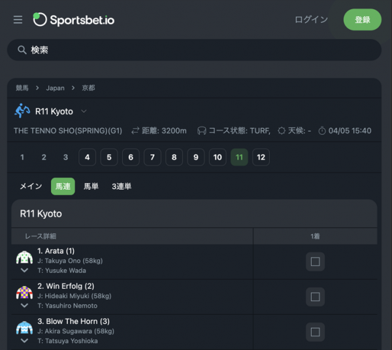Tick the 1着 checkbox for Blow The Horn
The image size is (392, 350).
(316, 332)
